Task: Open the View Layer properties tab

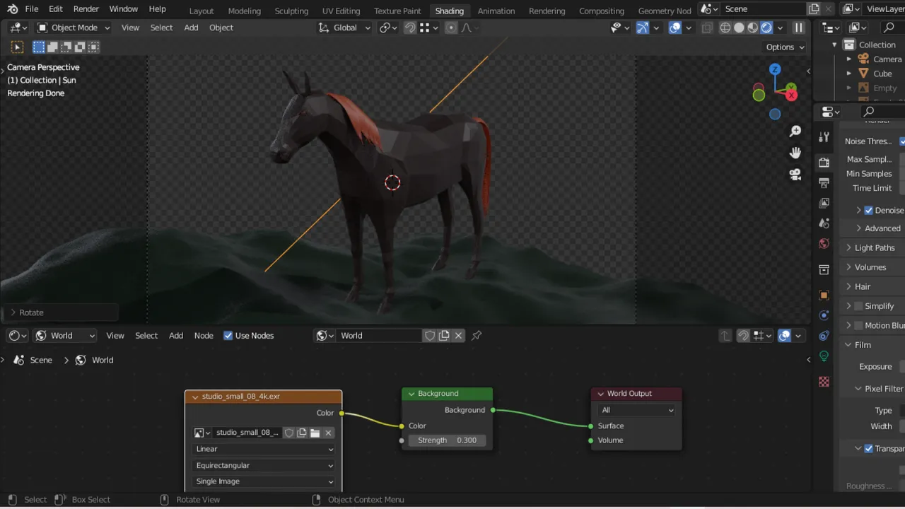Action: pos(824,203)
